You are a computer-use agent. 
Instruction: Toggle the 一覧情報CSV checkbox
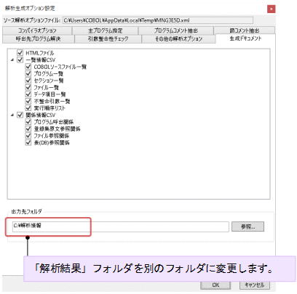point(20,60)
